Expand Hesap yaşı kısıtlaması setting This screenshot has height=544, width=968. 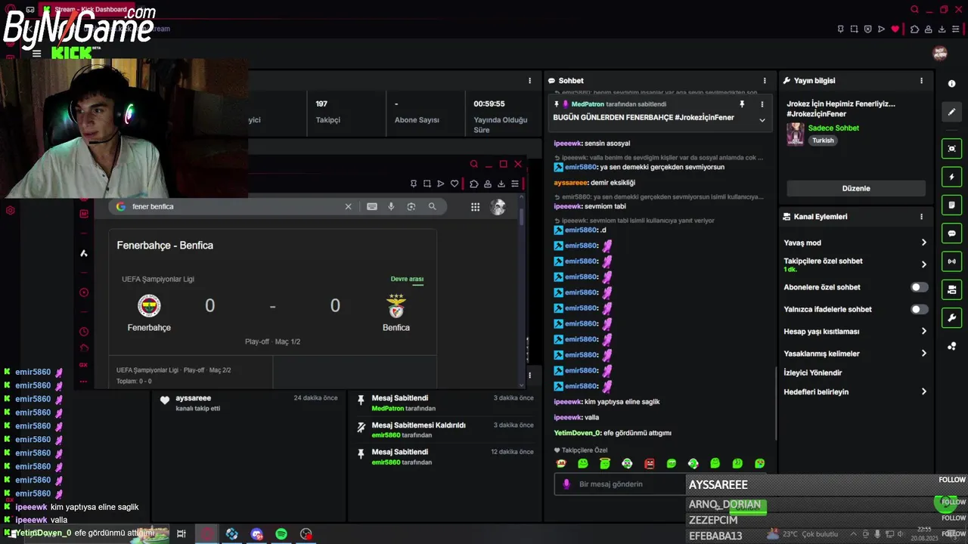coord(923,331)
